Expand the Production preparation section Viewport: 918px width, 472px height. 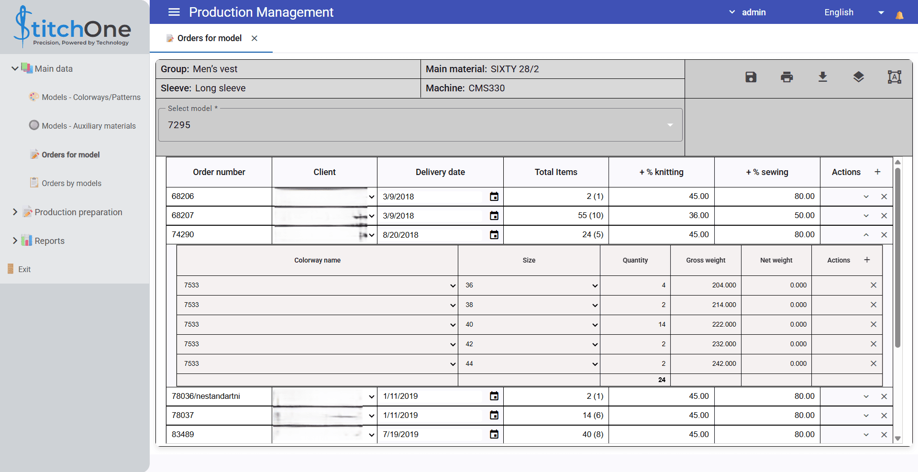click(15, 212)
